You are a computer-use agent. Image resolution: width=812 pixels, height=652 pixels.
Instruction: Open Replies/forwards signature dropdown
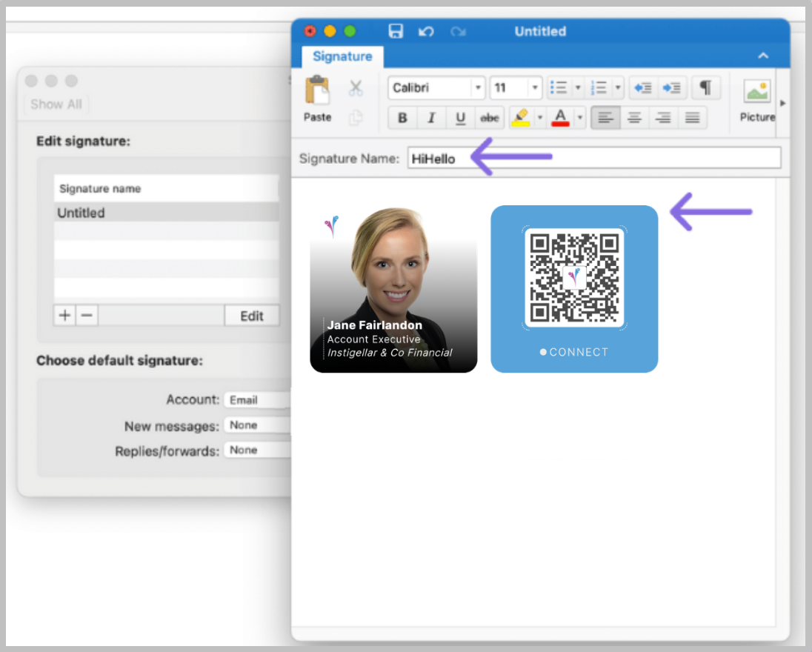coord(257,450)
